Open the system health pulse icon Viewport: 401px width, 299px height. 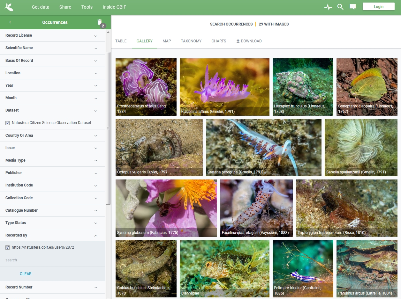click(x=328, y=7)
